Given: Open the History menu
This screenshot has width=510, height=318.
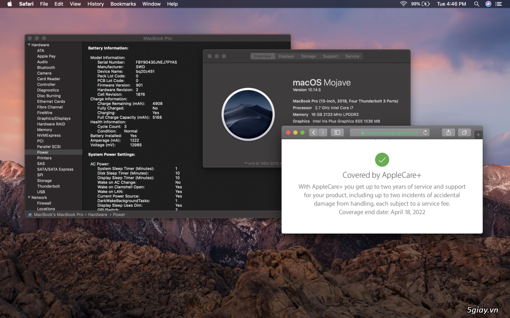Looking at the screenshot, I should 96,4.
